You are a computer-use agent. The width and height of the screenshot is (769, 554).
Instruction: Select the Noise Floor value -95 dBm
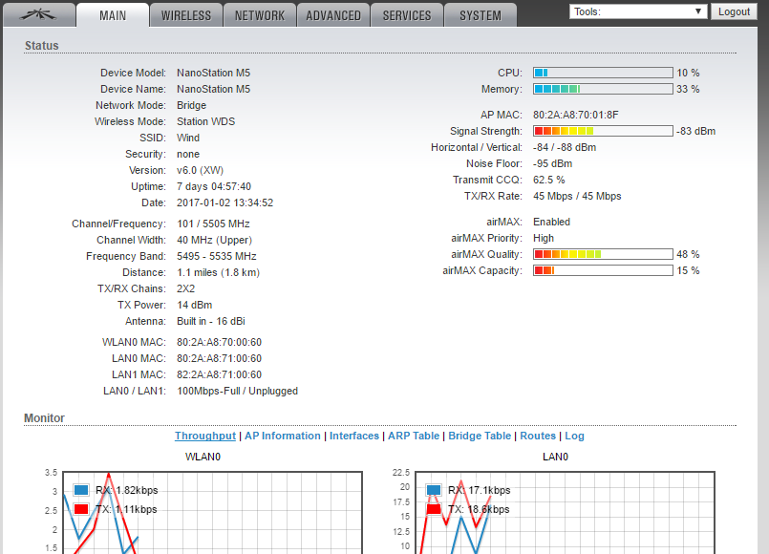tap(553, 163)
